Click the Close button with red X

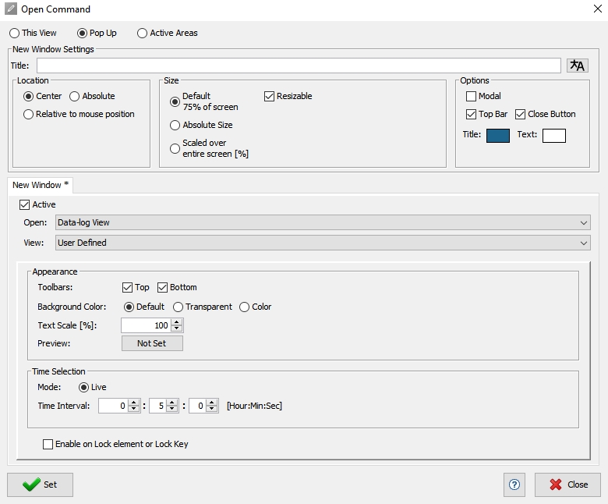pyautogui.click(x=567, y=484)
